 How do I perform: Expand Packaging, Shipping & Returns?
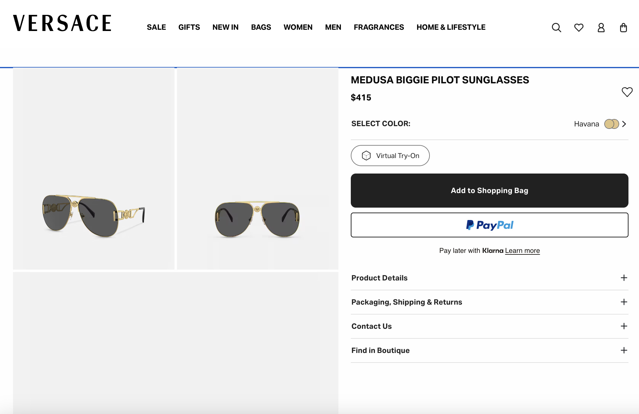pos(624,302)
